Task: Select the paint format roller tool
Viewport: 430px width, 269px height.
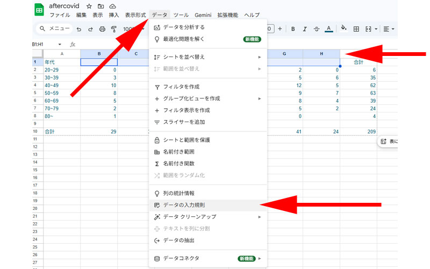Action: click(x=113, y=29)
